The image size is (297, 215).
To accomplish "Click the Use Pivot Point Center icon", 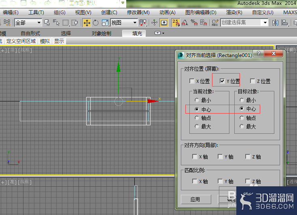I will click(143, 23).
